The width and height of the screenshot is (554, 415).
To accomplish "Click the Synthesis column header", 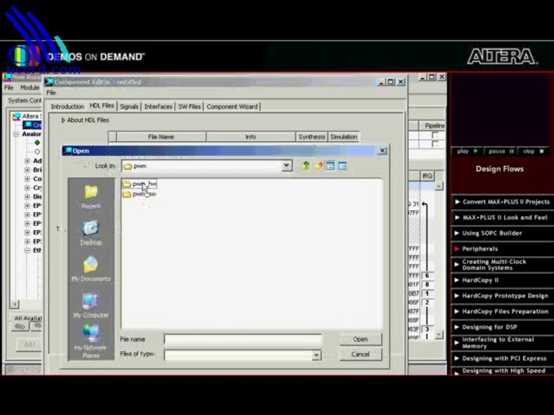I will pos(311,137).
